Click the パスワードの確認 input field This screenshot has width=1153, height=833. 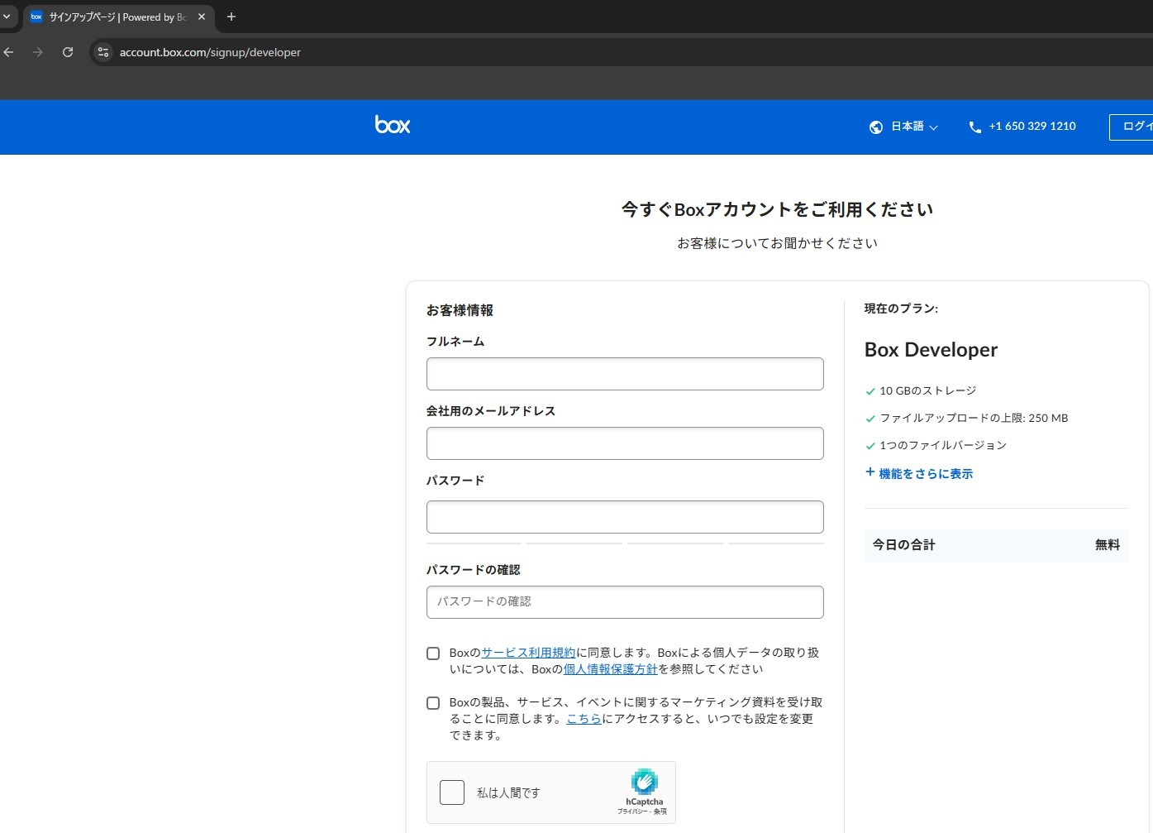pos(625,602)
